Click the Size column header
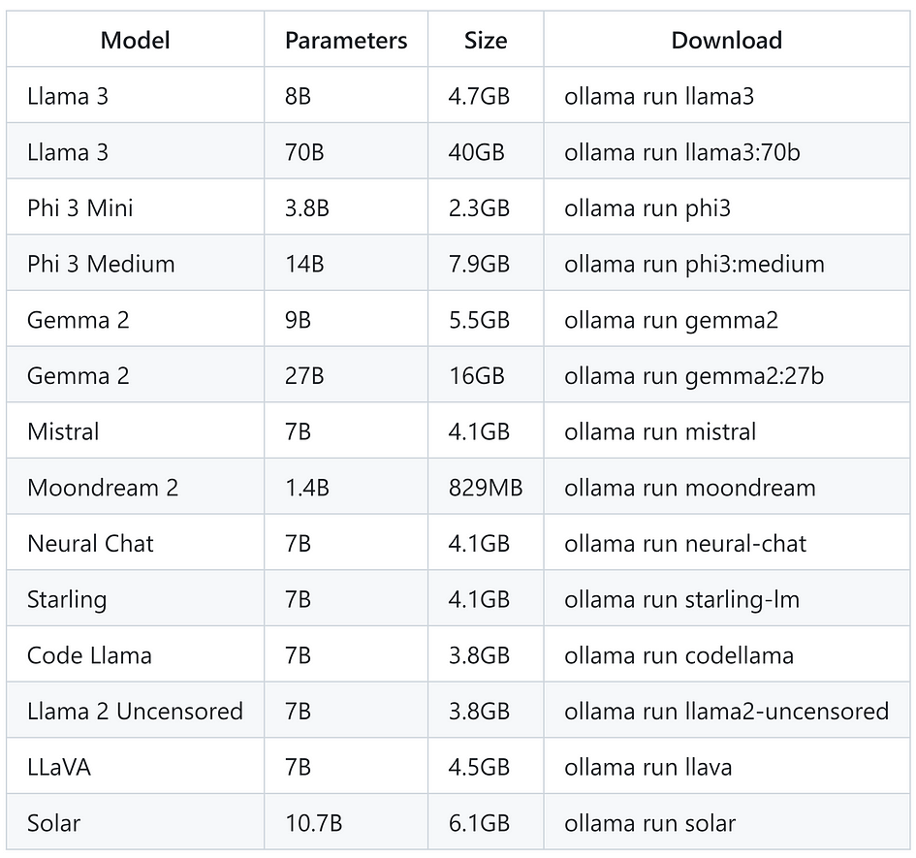Screen dimensions: 916x858 click(x=486, y=41)
